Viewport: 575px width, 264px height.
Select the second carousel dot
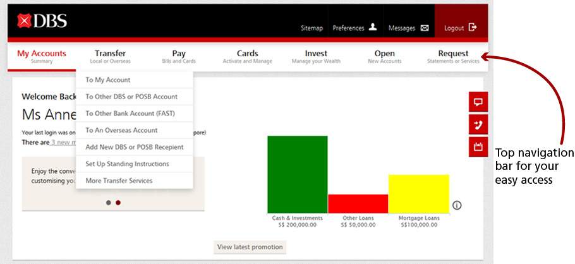click(x=118, y=203)
